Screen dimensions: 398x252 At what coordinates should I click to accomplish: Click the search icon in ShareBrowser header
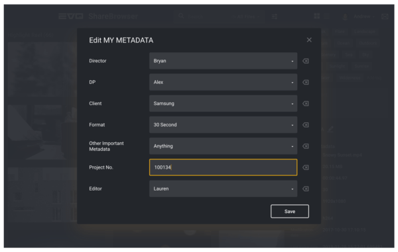click(181, 16)
